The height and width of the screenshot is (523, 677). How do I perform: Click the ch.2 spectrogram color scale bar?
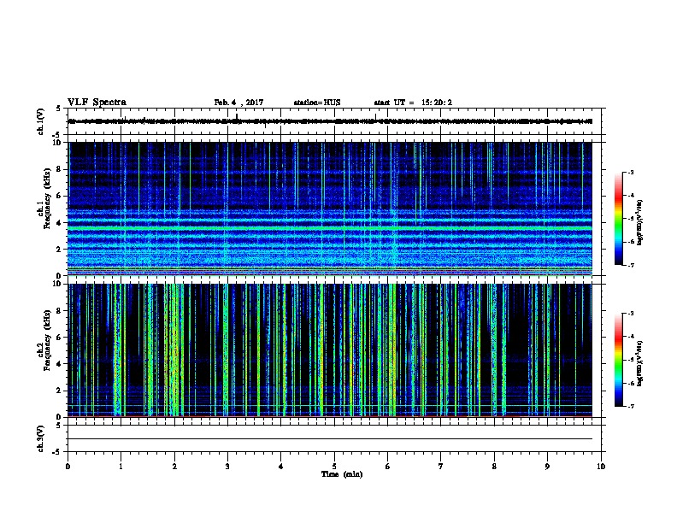pyautogui.click(x=618, y=360)
